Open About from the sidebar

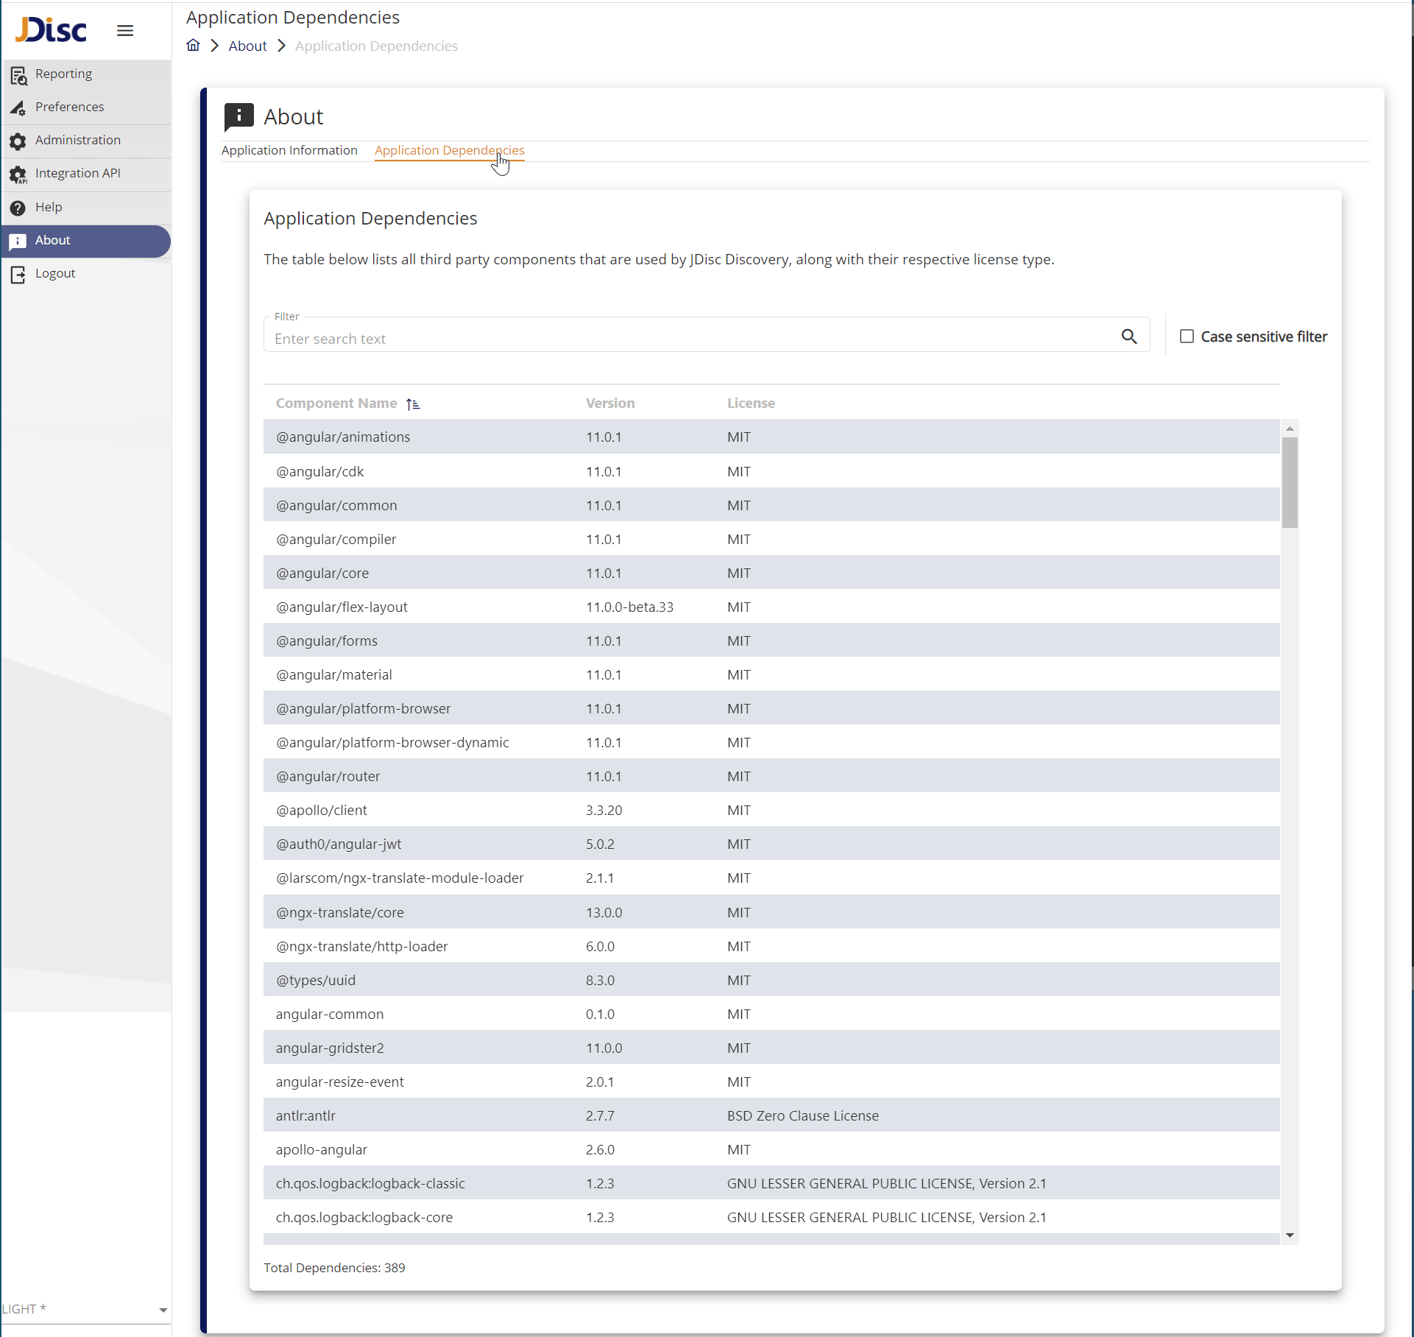point(52,240)
